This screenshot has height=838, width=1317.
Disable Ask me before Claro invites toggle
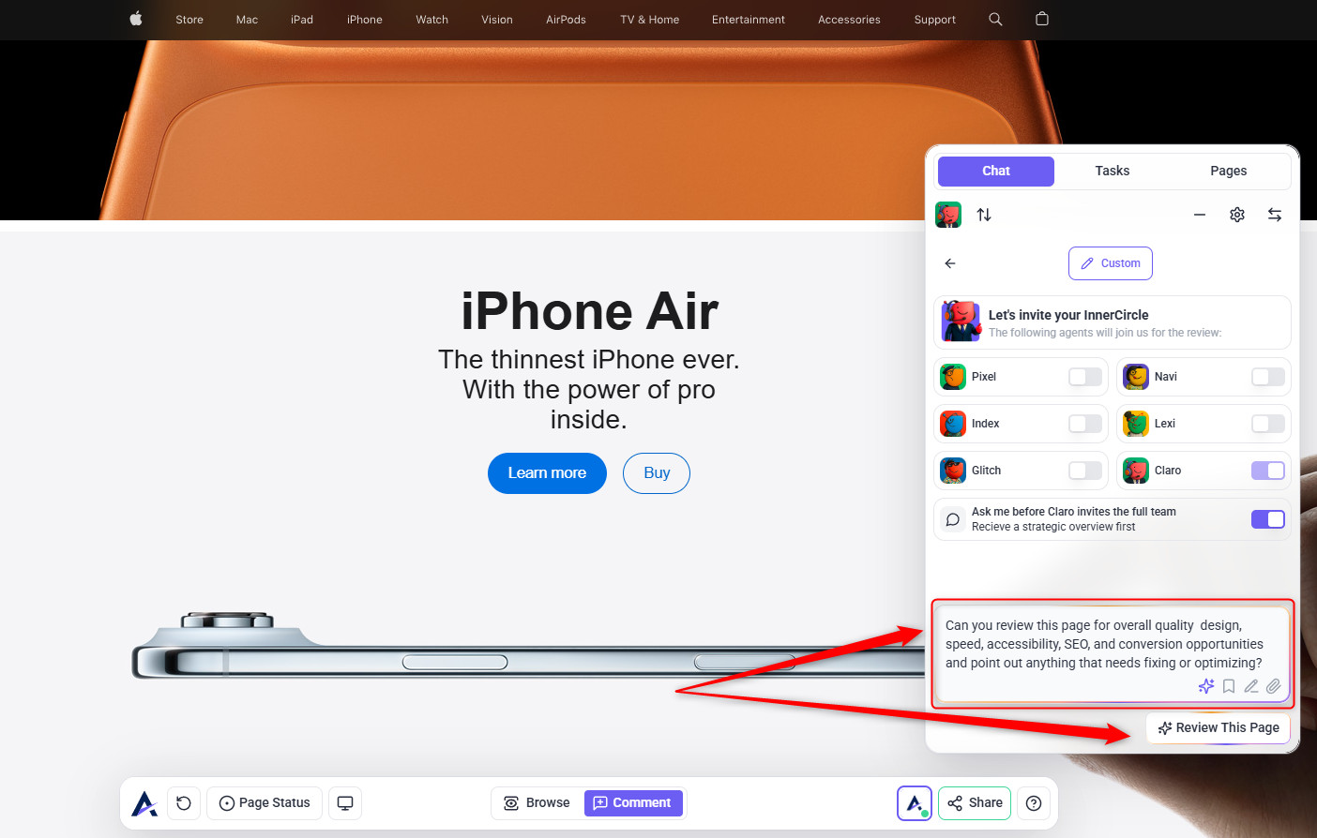coord(1267,519)
